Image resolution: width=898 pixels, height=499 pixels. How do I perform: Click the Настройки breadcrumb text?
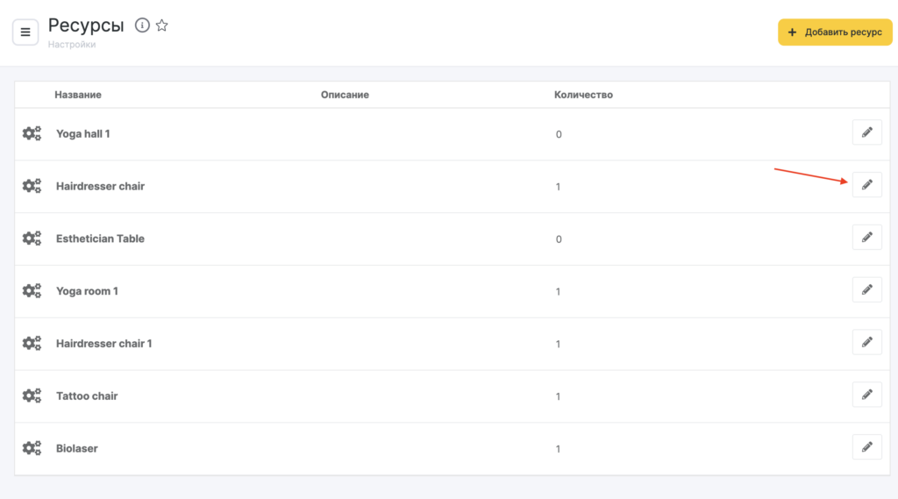point(72,45)
